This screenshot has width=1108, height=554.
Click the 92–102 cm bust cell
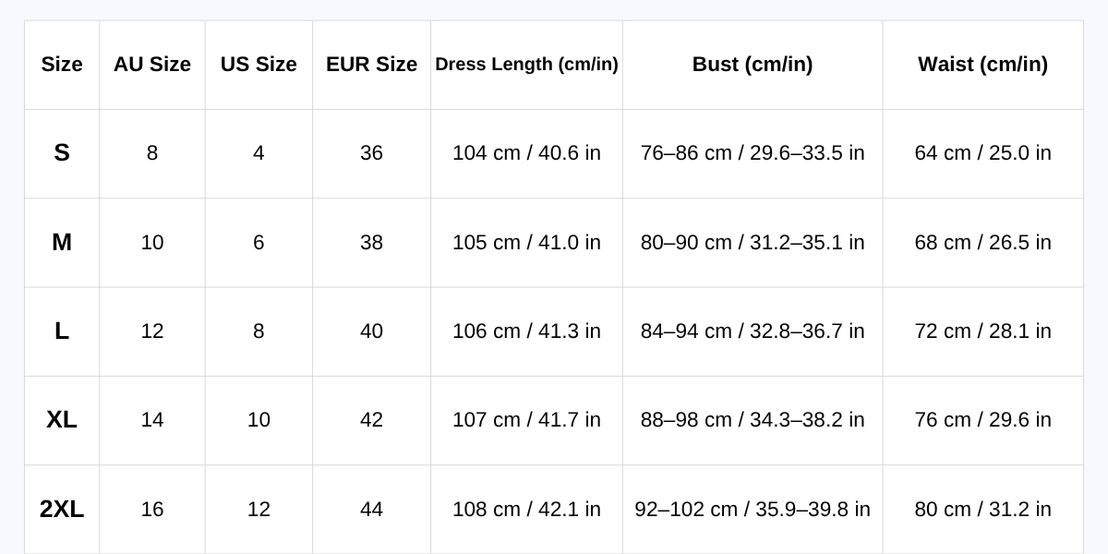[753, 509]
